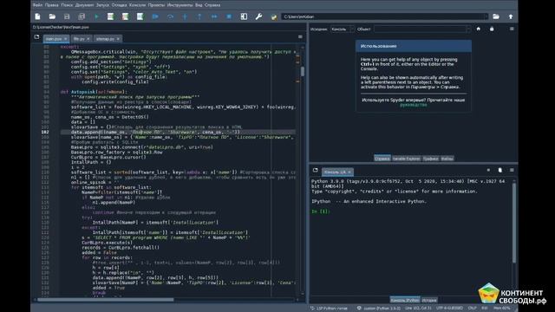Close the sitemap.py editor tab

(118, 39)
